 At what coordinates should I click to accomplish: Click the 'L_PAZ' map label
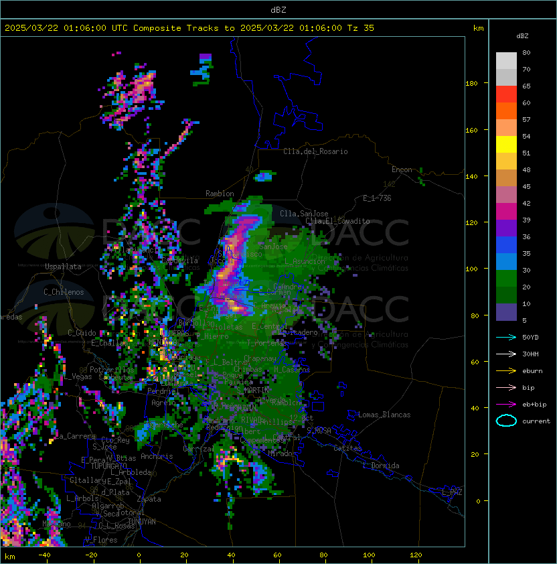452,492
